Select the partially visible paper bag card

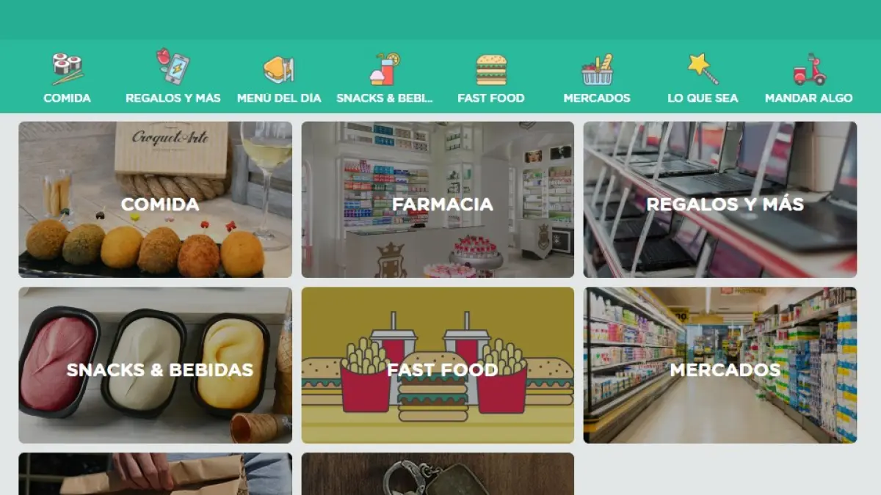pos(155,474)
